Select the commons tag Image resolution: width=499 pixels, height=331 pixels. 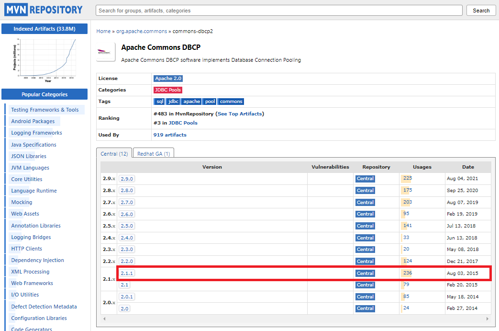(231, 101)
